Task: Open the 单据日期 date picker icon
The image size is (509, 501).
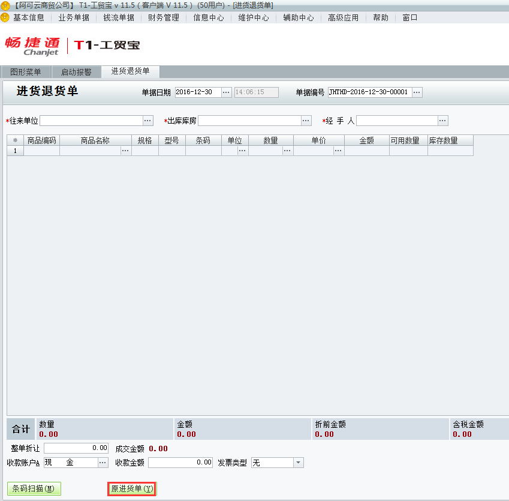Action: [226, 92]
